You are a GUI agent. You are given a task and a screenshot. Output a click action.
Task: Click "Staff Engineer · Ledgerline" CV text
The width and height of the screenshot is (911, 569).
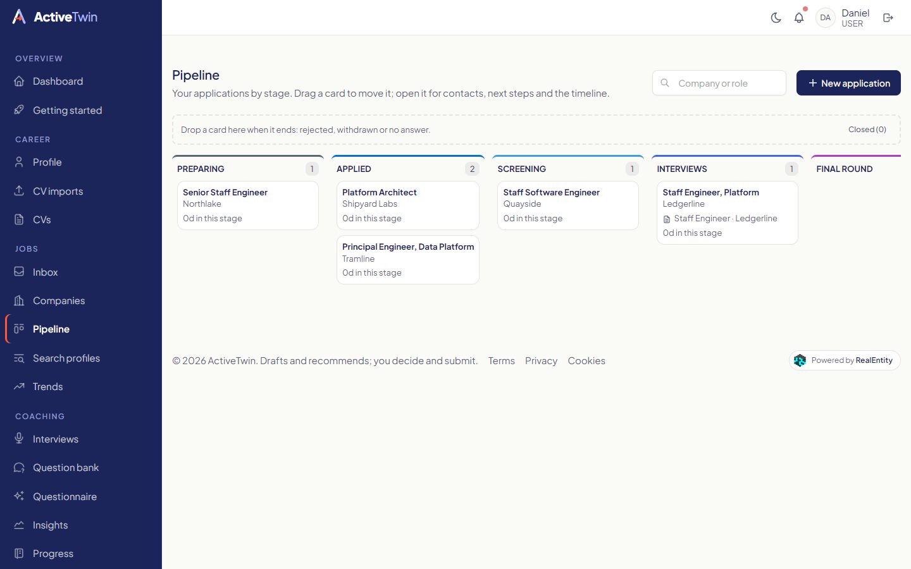726,219
